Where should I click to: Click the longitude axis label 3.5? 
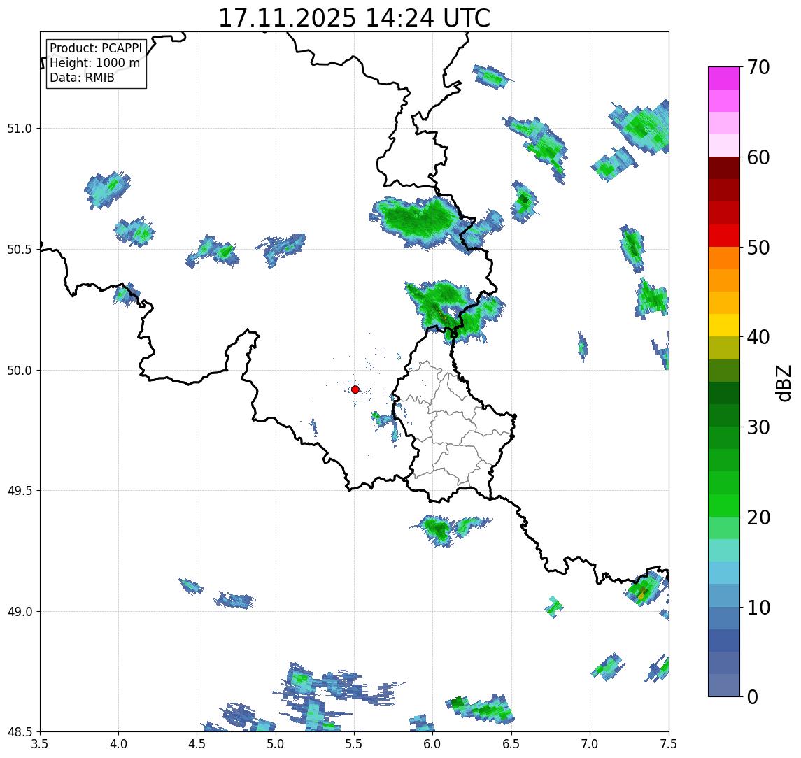40,744
